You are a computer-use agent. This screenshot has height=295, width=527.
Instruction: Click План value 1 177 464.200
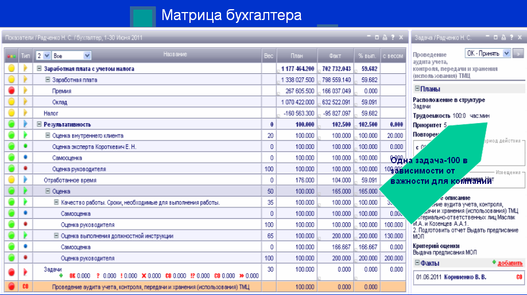[x=297, y=69]
